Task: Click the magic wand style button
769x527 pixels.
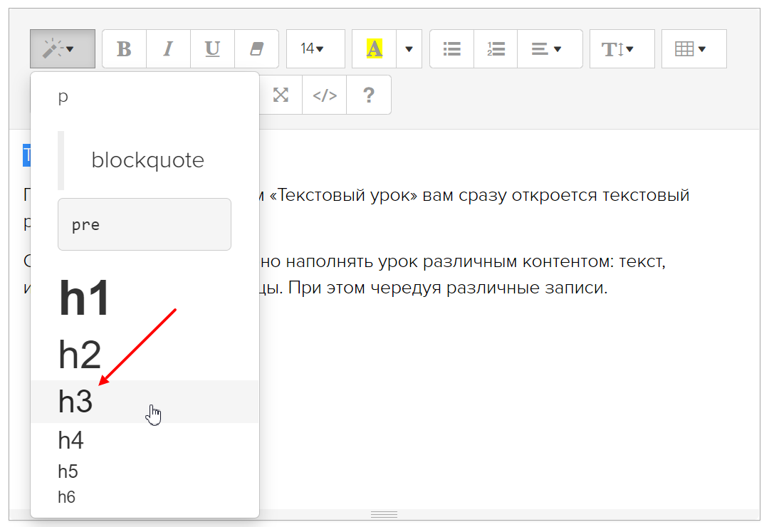Action: pyautogui.click(x=62, y=49)
